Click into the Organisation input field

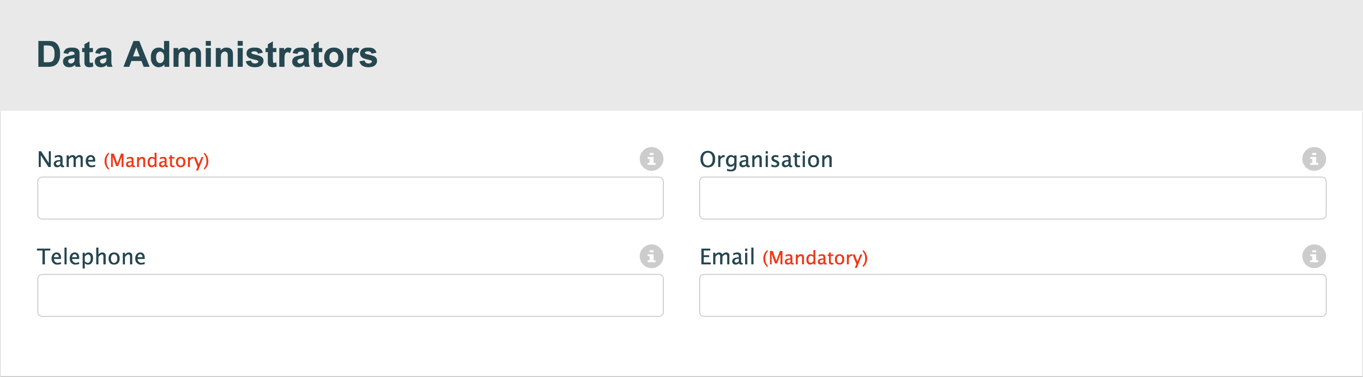[1012, 198]
